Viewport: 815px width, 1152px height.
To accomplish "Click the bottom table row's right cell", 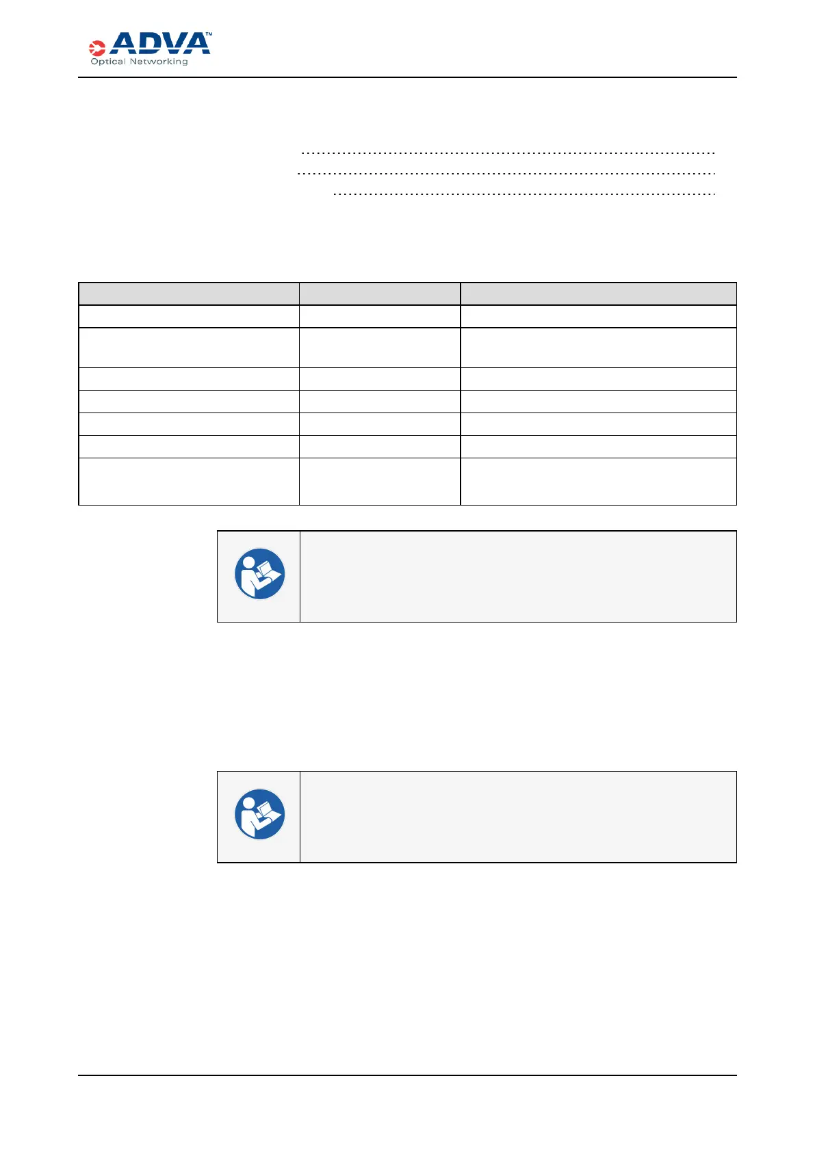I will click(x=598, y=482).
